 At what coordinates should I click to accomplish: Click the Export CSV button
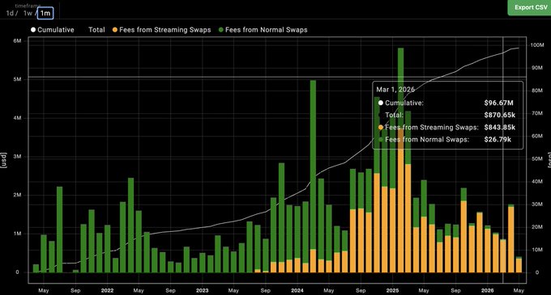[530, 7]
